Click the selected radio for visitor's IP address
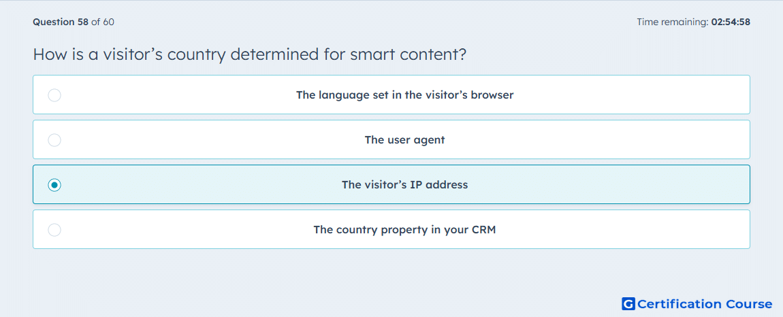The image size is (783, 317). tap(54, 185)
